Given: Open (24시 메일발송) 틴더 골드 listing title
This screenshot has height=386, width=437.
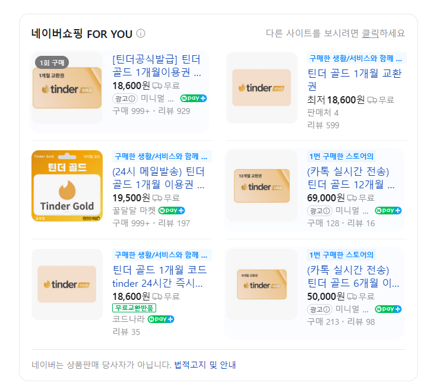Looking at the screenshot, I should 159,178.
